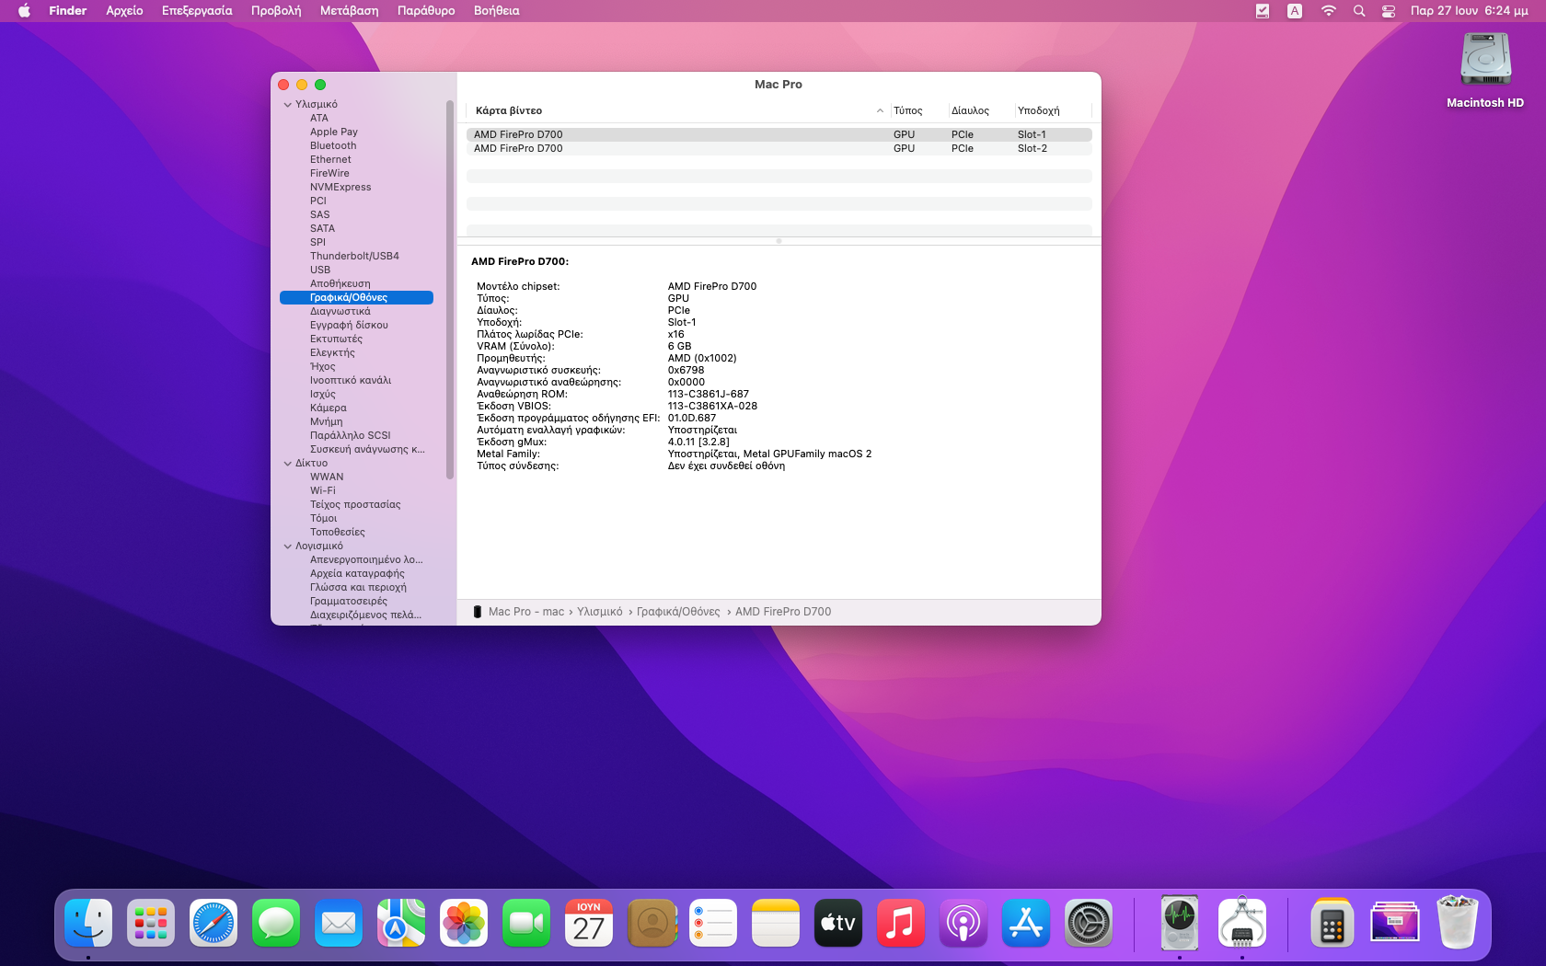Collapse the Υλισμικό sidebar section
This screenshot has height=966, width=1546.
point(288,105)
